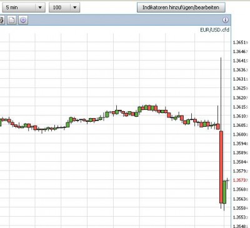Click the document page icon in chart toolbar
This screenshot has height=228, width=250.
click(12, 20)
